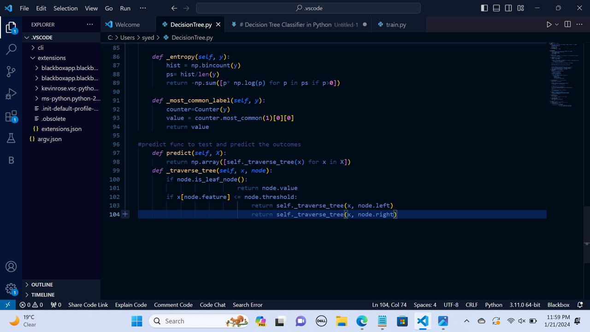Open editor More Actions menu
The width and height of the screenshot is (590, 332).
[x=580, y=24]
